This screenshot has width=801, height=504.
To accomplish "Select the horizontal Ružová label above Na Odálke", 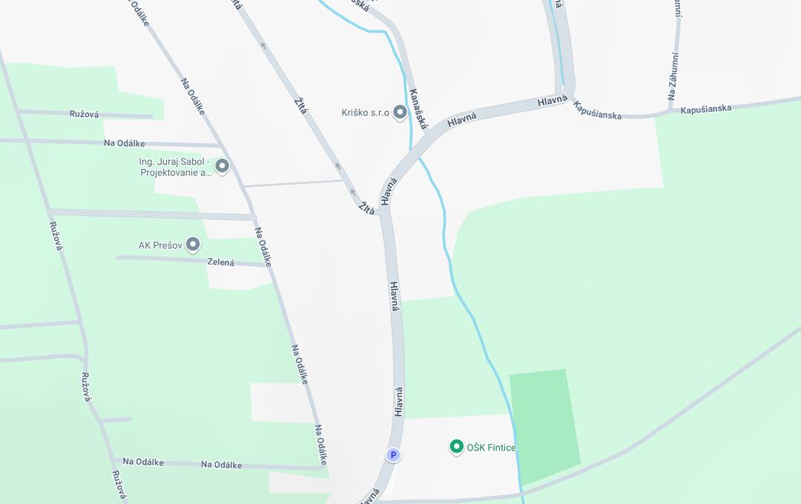I will pos(85,114).
